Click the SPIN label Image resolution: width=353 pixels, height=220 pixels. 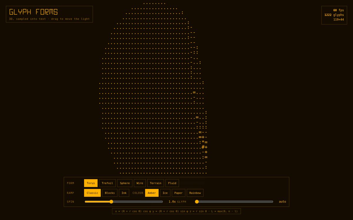coord(71,202)
